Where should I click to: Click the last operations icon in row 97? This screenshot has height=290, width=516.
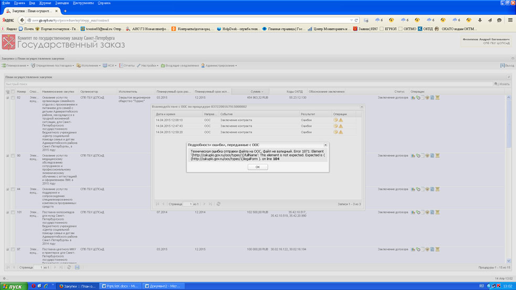pos(437,249)
